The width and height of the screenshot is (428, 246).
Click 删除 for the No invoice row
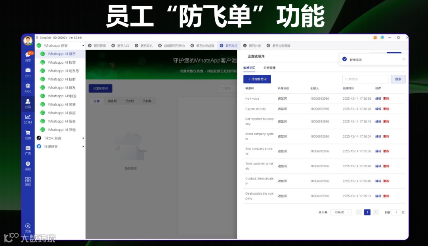[x=386, y=98]
